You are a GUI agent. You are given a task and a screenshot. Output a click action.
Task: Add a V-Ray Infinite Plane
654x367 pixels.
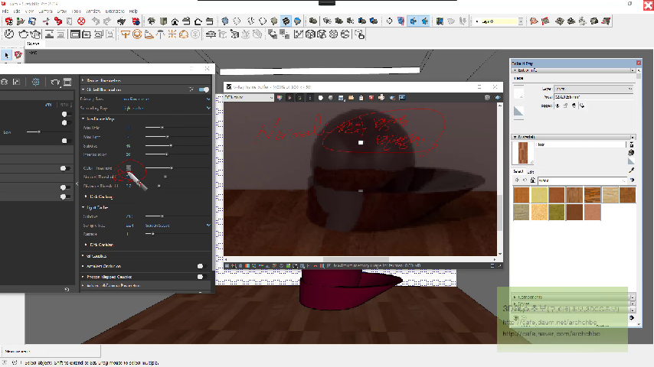[211, 34]
